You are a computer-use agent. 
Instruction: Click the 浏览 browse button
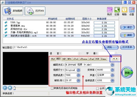(x=111, y=47)
